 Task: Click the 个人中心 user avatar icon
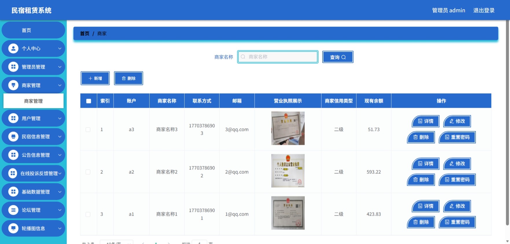click(13, 48)
